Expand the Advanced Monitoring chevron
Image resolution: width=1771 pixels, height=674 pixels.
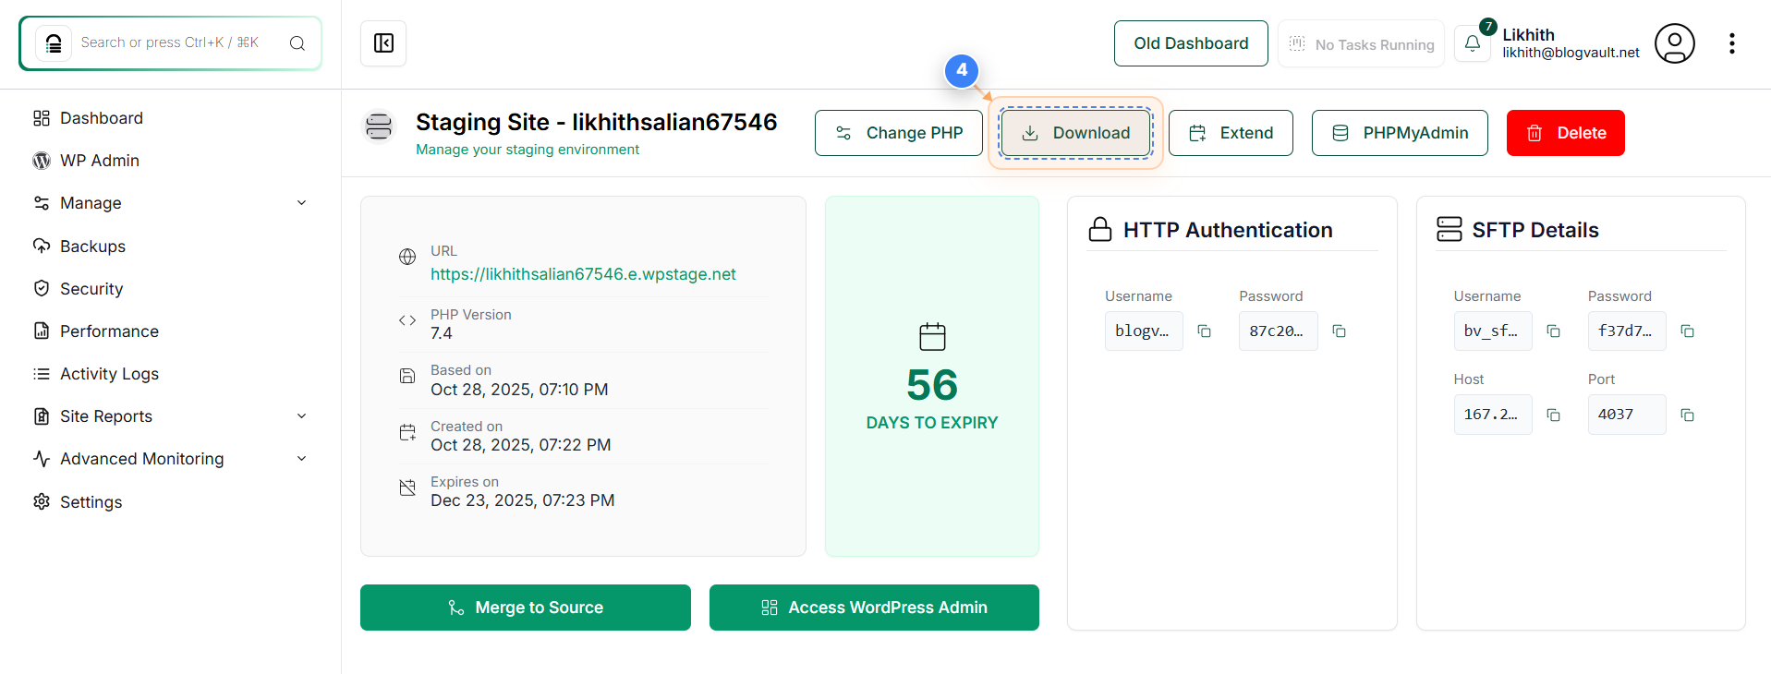pos(301,459)
